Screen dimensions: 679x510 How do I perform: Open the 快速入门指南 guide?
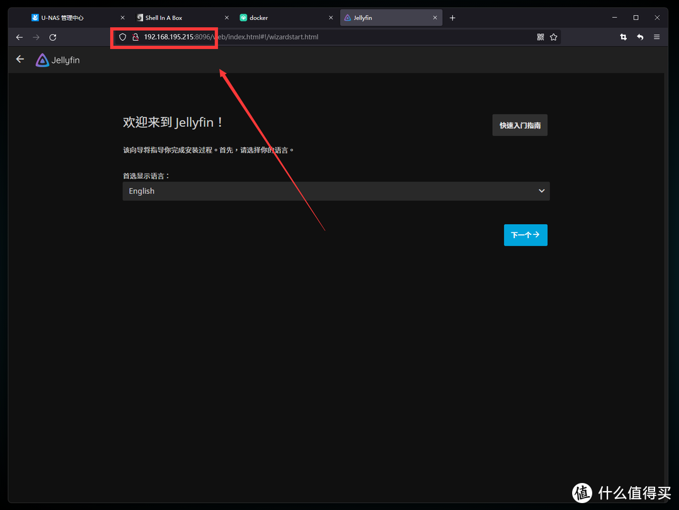[x=519, y=125]
